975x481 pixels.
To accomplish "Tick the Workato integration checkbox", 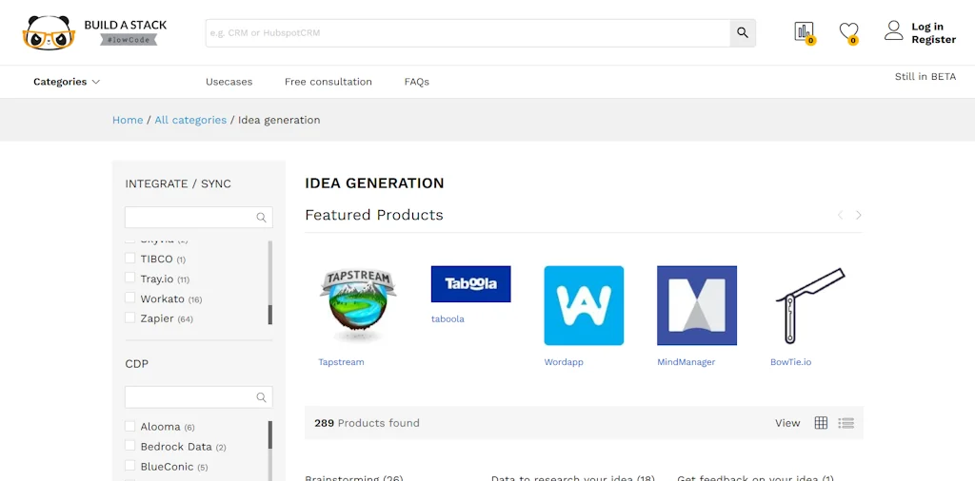I will click(130, 298).
